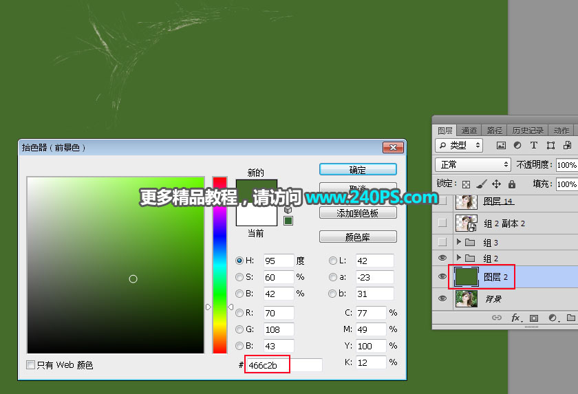Viewport: 578px width, 394px height.
Task: Select the Lab a radio button
Action: pyautogui.click(x=332, y=277)
